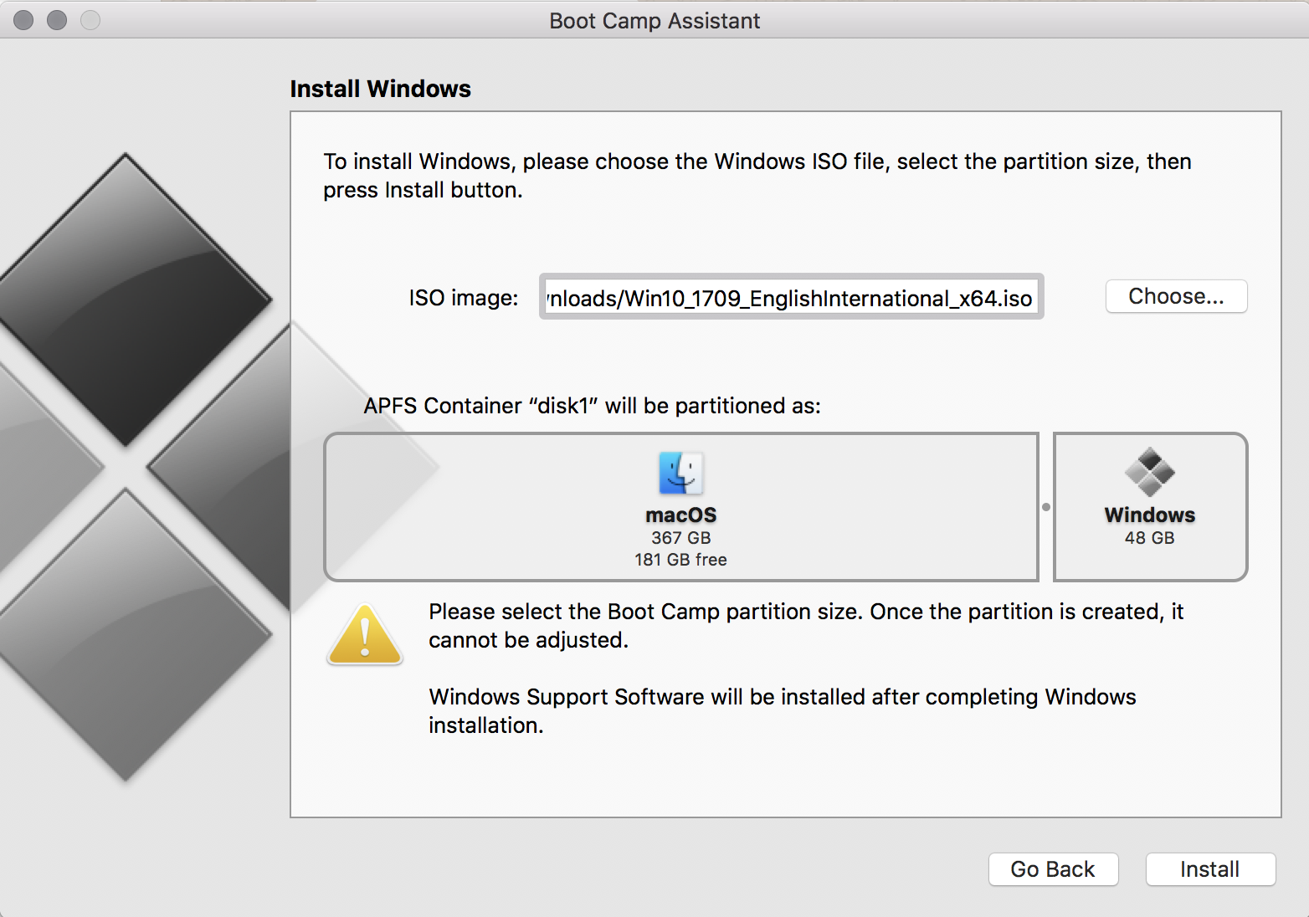Viewport: 1309px width, 917px height.
Task: Close the Boot Camp Assistant window
Action: tap(23, 20)
